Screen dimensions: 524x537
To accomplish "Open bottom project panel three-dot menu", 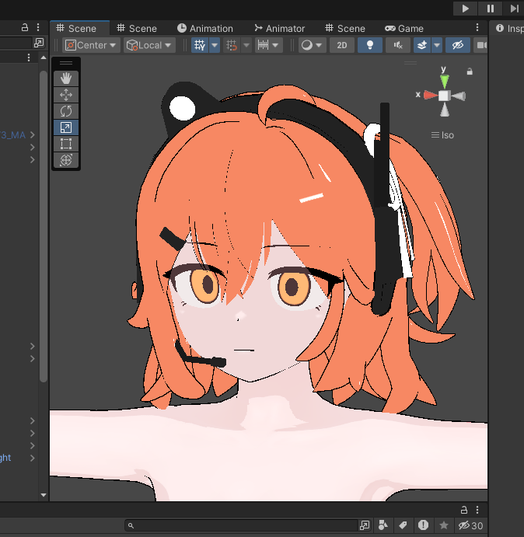I will (477, 510).
